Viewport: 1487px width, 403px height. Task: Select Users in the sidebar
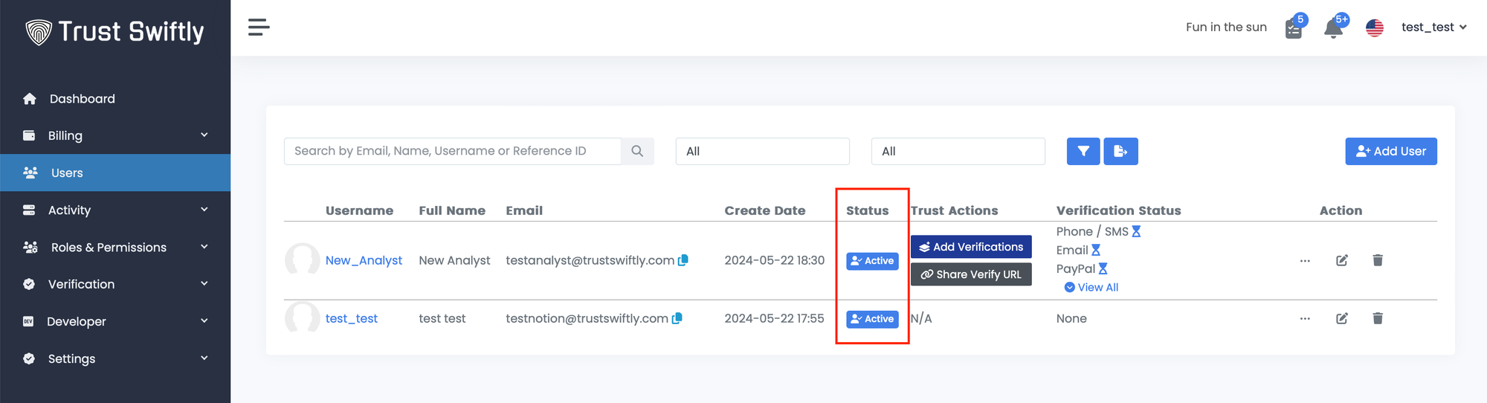[67, 173]
